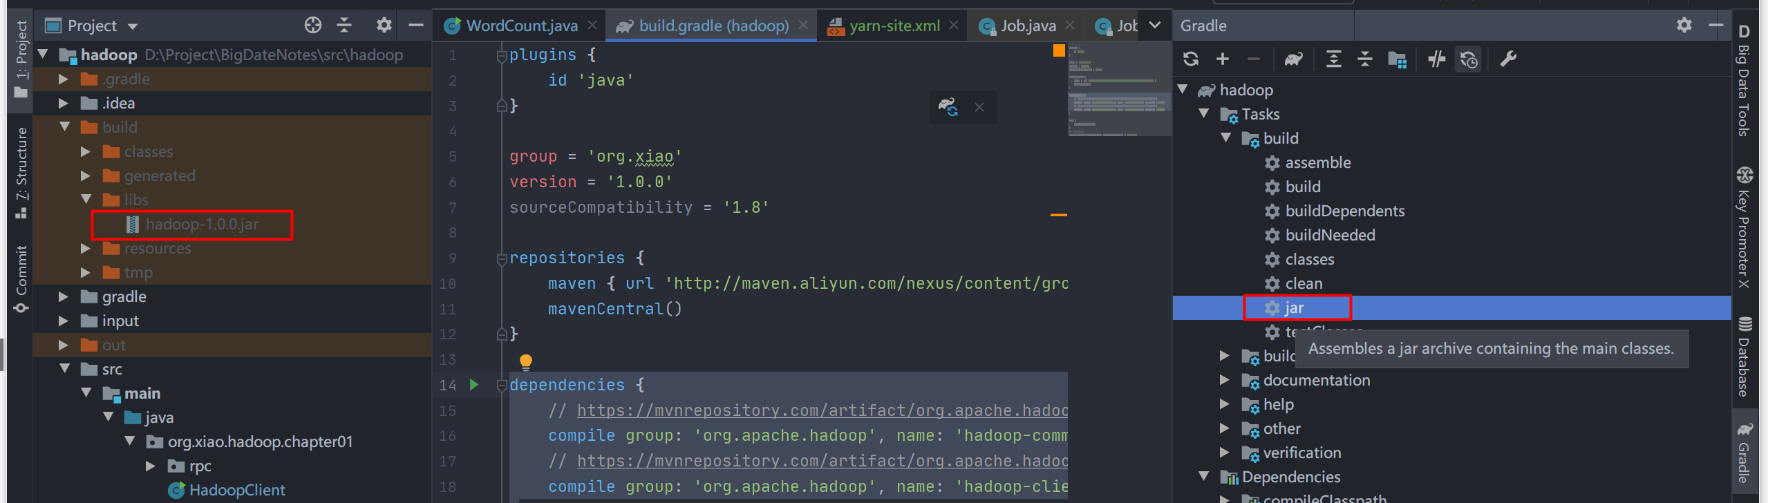The image size is (1768, 503).
Task: Click mvnrepository link on line 17
Action: (x=822, y=461)
